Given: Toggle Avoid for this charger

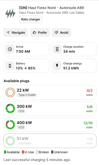Looking at the screenshot, I should pyautogui.click(x=62, y=32).
